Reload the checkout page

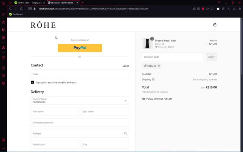(21, 9)
